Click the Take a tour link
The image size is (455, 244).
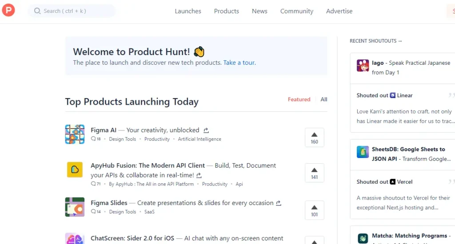click(x=239, y=63)
